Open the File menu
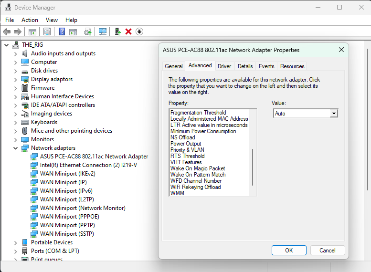The image size is (371, 272). [x=10, y=20]
